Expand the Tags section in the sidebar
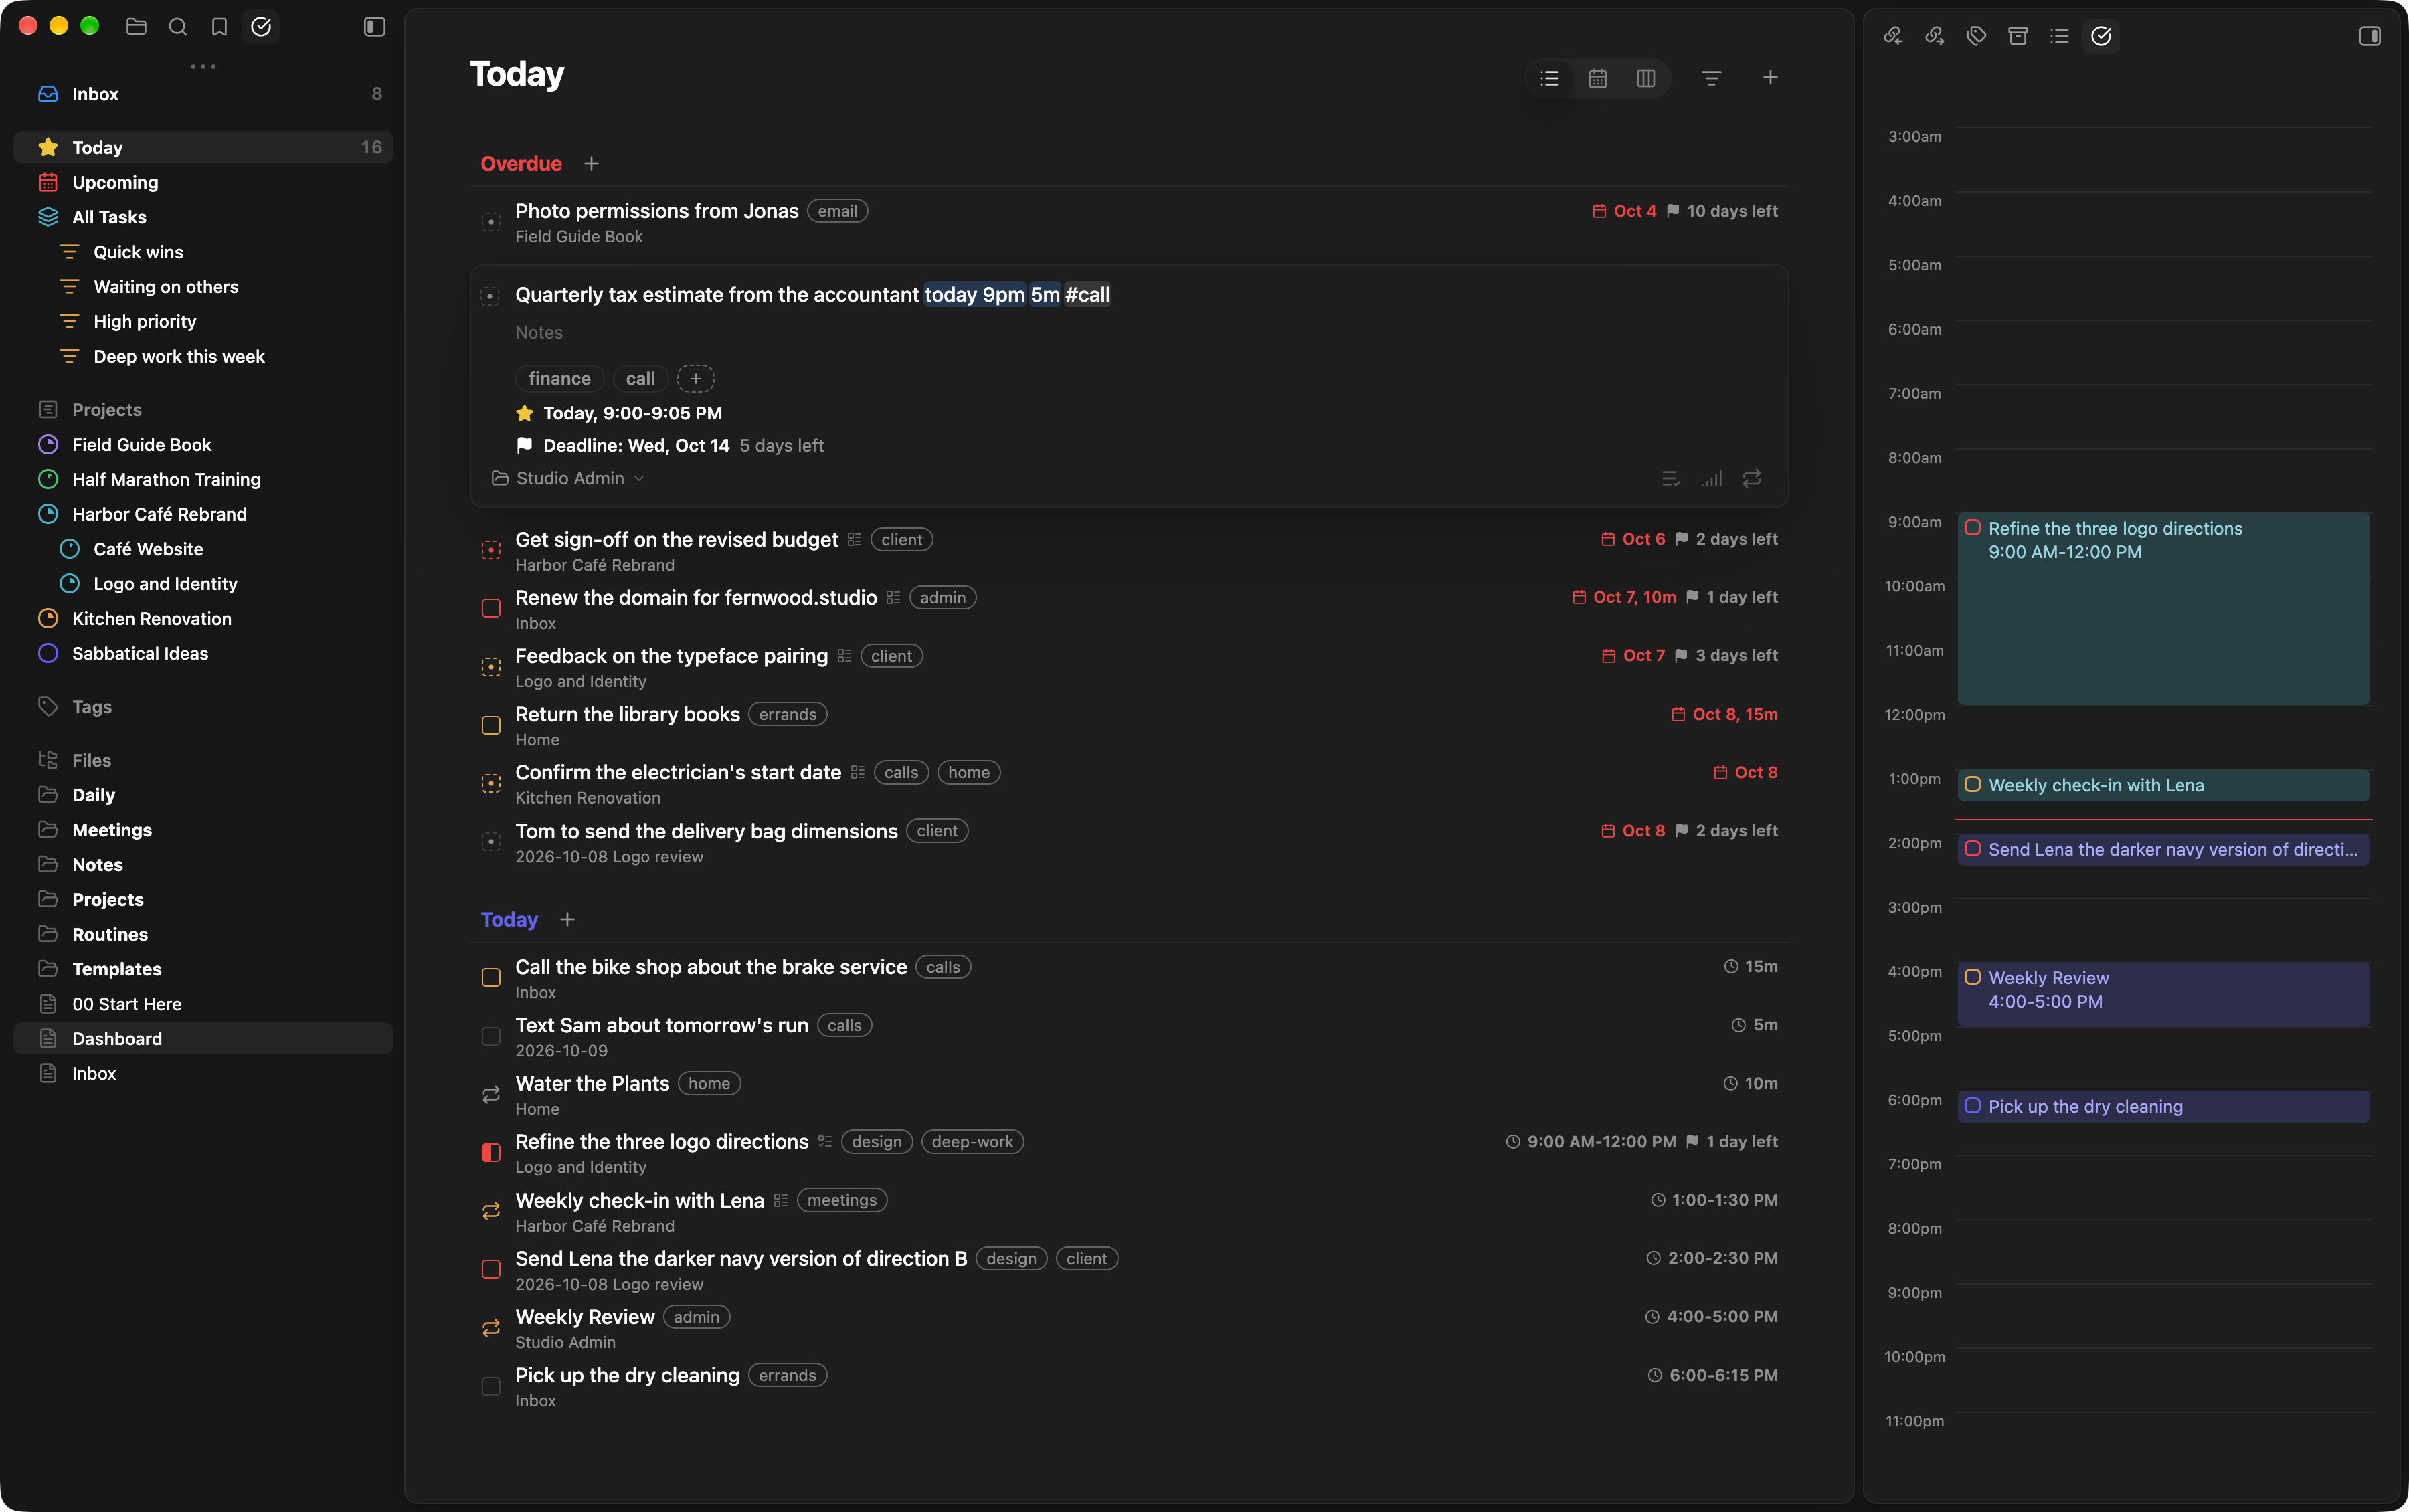 point(91,707)
